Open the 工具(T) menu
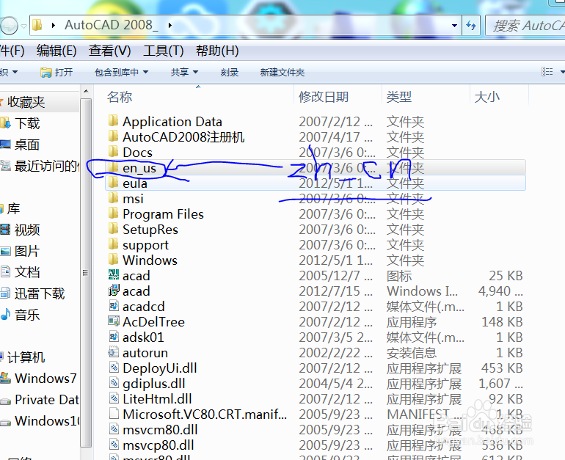 (x=163, y=51)
